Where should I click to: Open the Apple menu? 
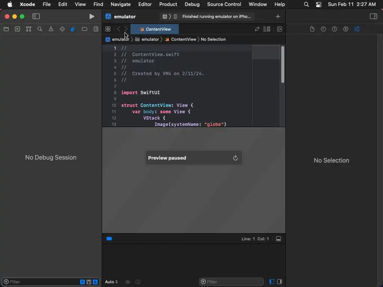(10, 4)
